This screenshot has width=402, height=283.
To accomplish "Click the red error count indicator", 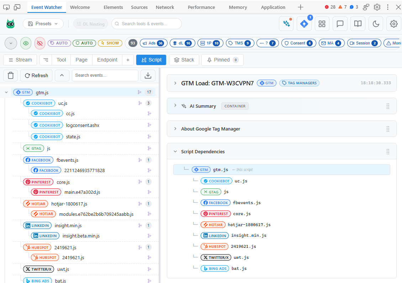I will (330, 7).
